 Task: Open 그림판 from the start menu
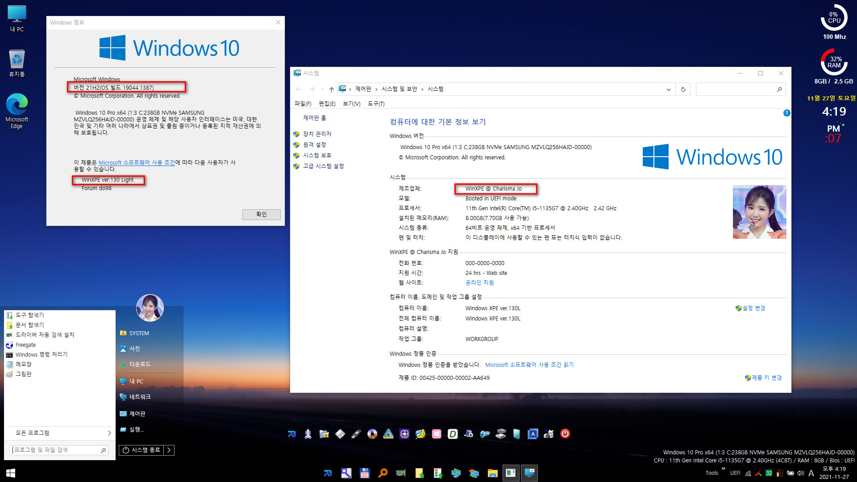(24, 374)
